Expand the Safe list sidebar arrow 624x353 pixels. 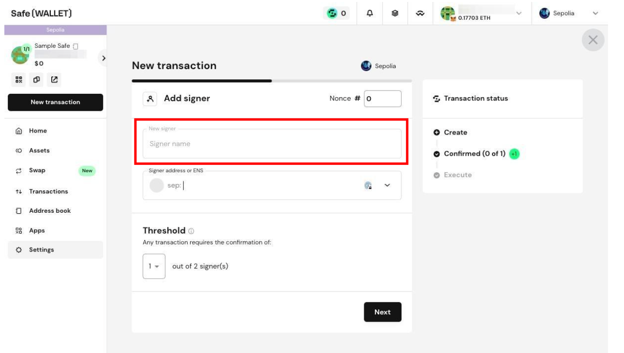[x=103, y=58]
